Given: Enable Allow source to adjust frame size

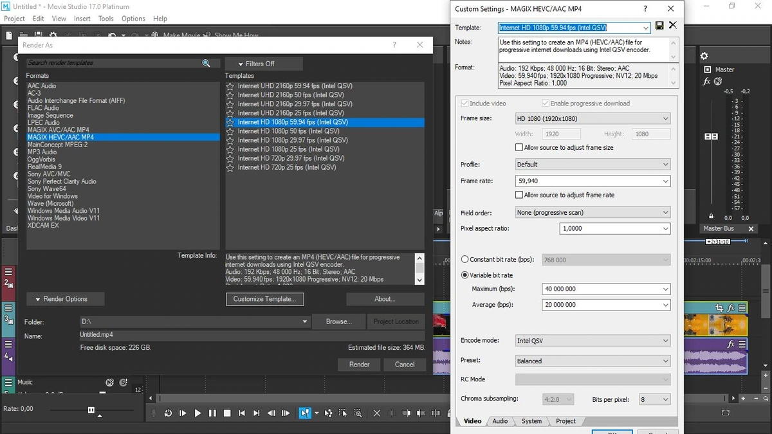Looking at the screenshot, I should (519, 147).
